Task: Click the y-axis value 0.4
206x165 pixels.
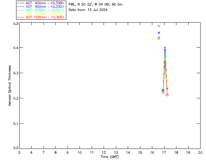Action: click(16, 48)
